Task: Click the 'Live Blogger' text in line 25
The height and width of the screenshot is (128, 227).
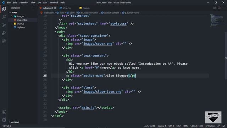Action: pyautogui.click(x=117, y=76)
